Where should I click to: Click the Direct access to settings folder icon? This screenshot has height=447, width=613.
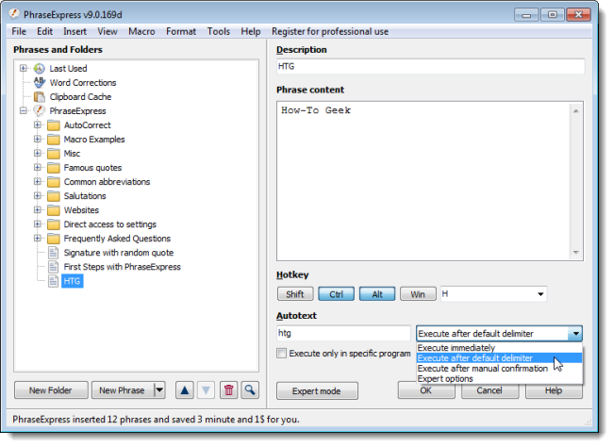click(x=54, y=224)
